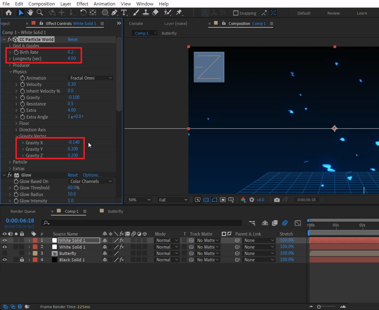Toggle Velocity stopwatch
Image resolution: width=379 pixels, height=310 pixels.
pyautogui.click(x=23, y=84)
